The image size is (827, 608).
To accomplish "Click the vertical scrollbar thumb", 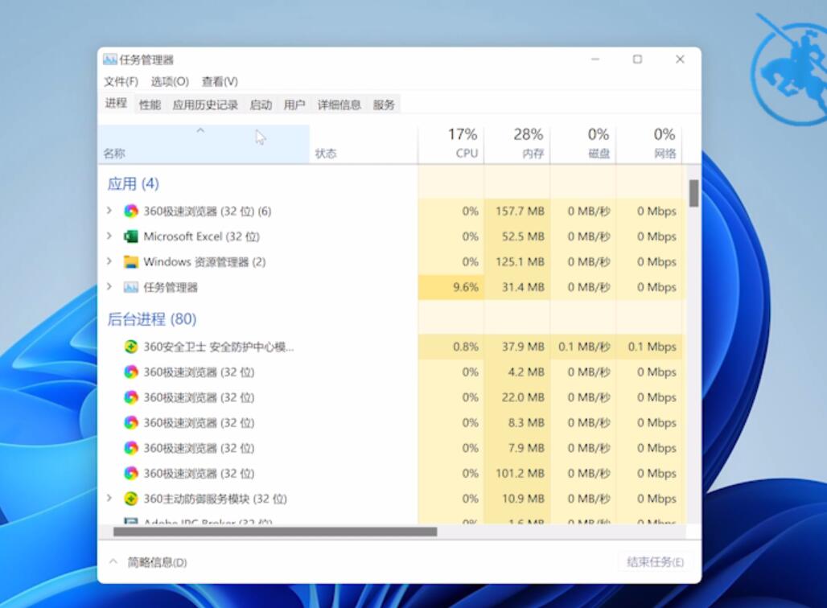I will (693, 194).
